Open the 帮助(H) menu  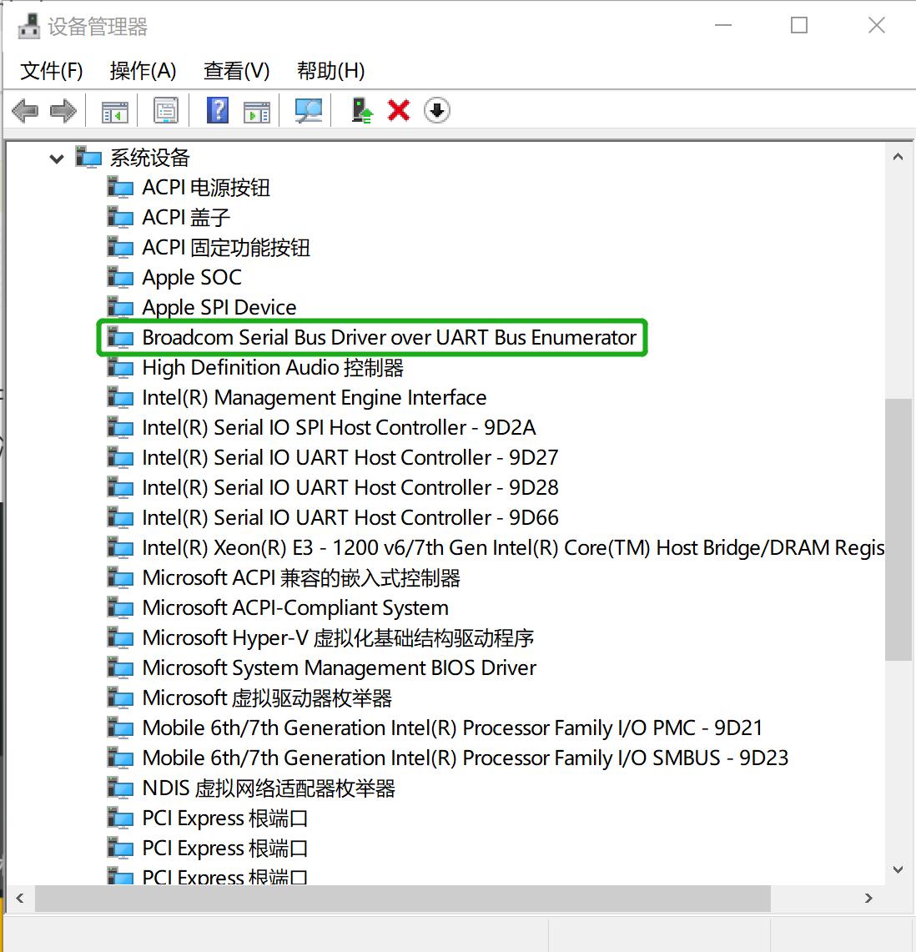[330, 71]
